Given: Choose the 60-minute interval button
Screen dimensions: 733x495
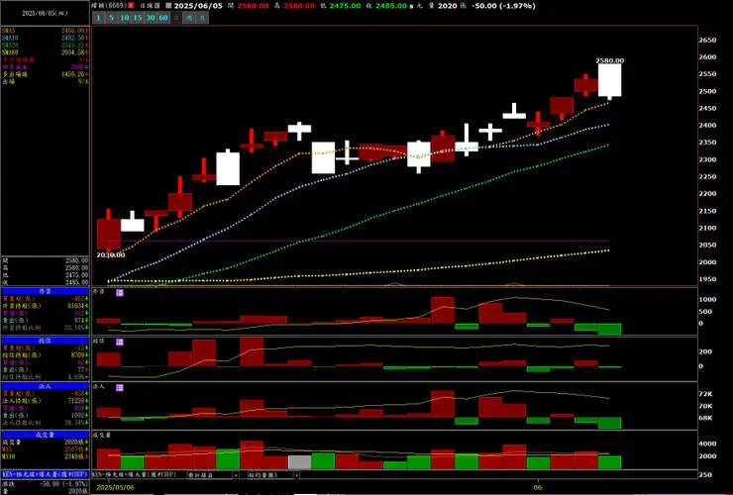Looking at the screenshot, I should click(x=163, y=18).
